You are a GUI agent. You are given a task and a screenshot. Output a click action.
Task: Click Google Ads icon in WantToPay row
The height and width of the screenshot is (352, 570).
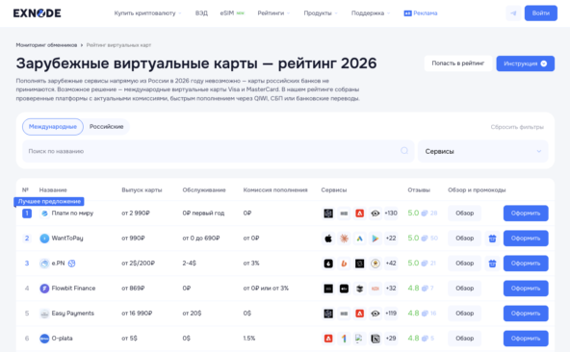(359, 239)
